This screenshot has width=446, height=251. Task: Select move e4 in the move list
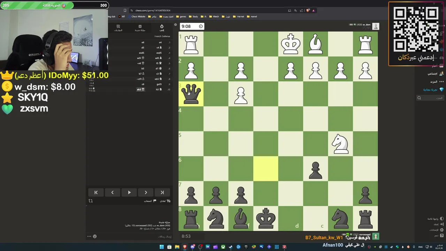160,43
